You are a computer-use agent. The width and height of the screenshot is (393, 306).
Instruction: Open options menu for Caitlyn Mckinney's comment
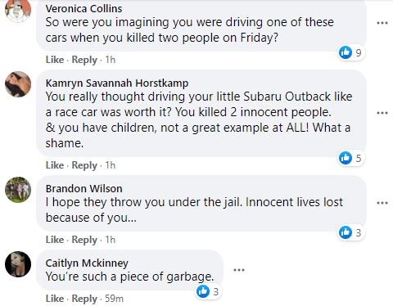pyautogui.click(x=239, y=270)
